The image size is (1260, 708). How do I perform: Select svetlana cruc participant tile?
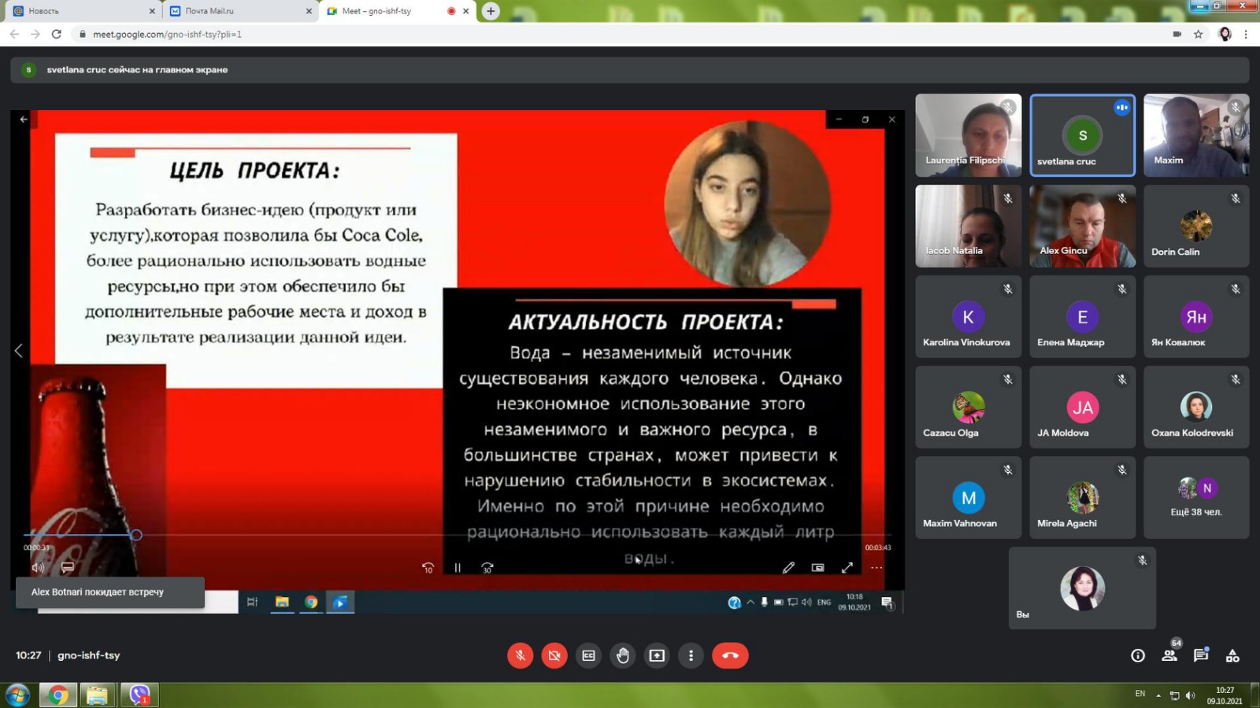(1082, 135)
